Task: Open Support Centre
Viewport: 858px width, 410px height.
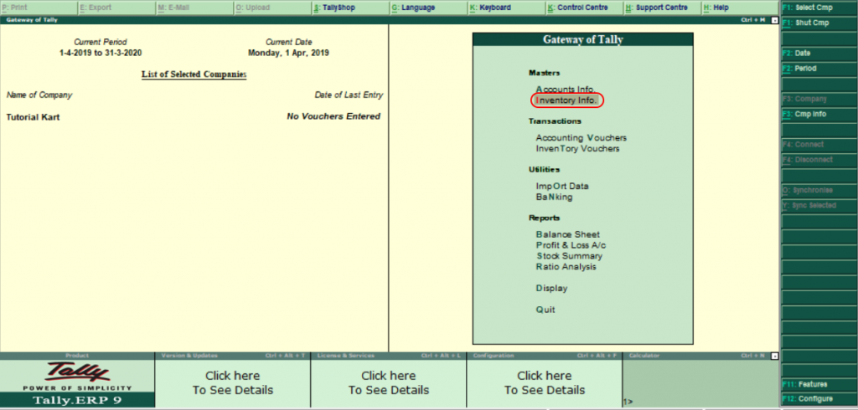Action: pyautogui.click(x=663, y=8)
